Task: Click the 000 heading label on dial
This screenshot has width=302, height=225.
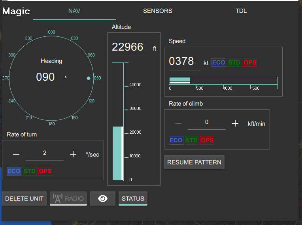Action: 52,32
